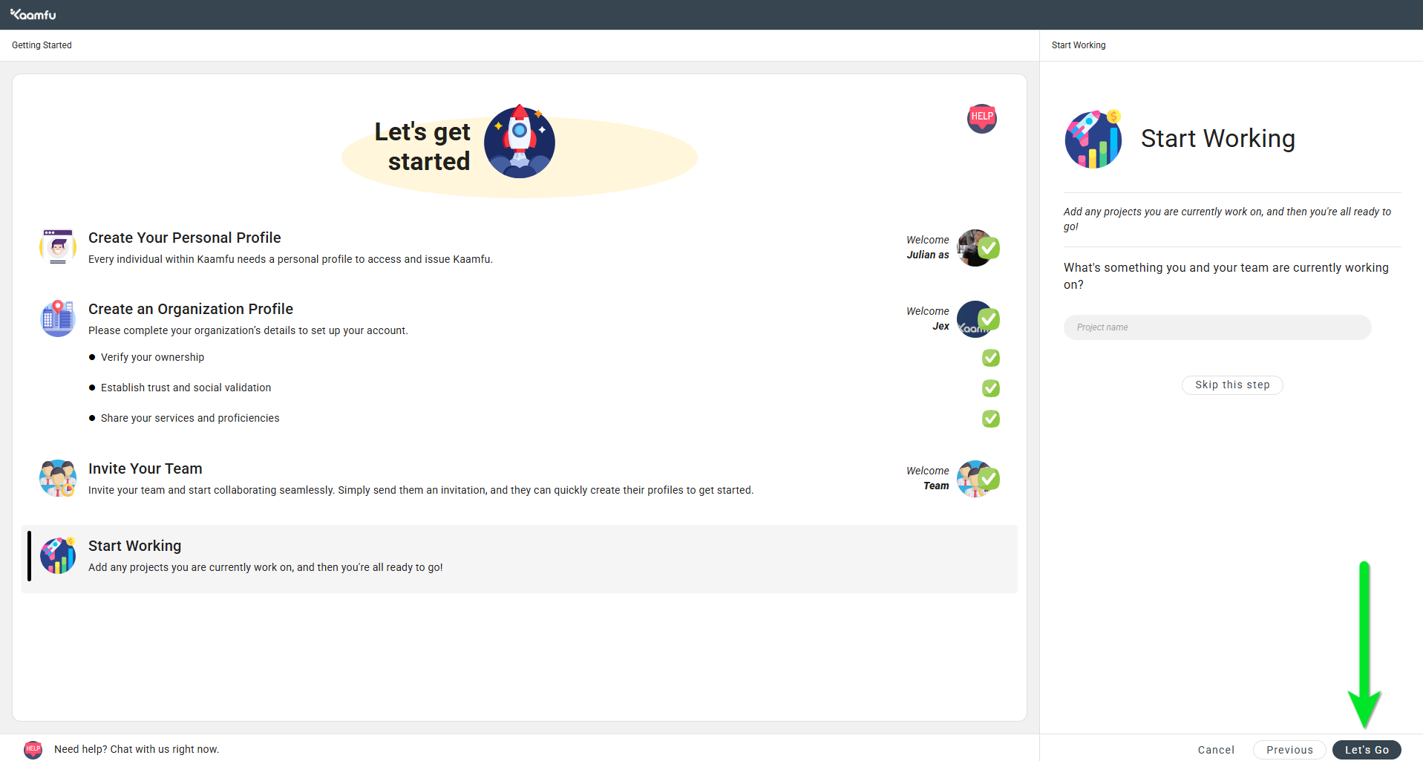Screen dimensions: 1423x761
Task: Click the Start Working step icon
Action: [58, 555]
